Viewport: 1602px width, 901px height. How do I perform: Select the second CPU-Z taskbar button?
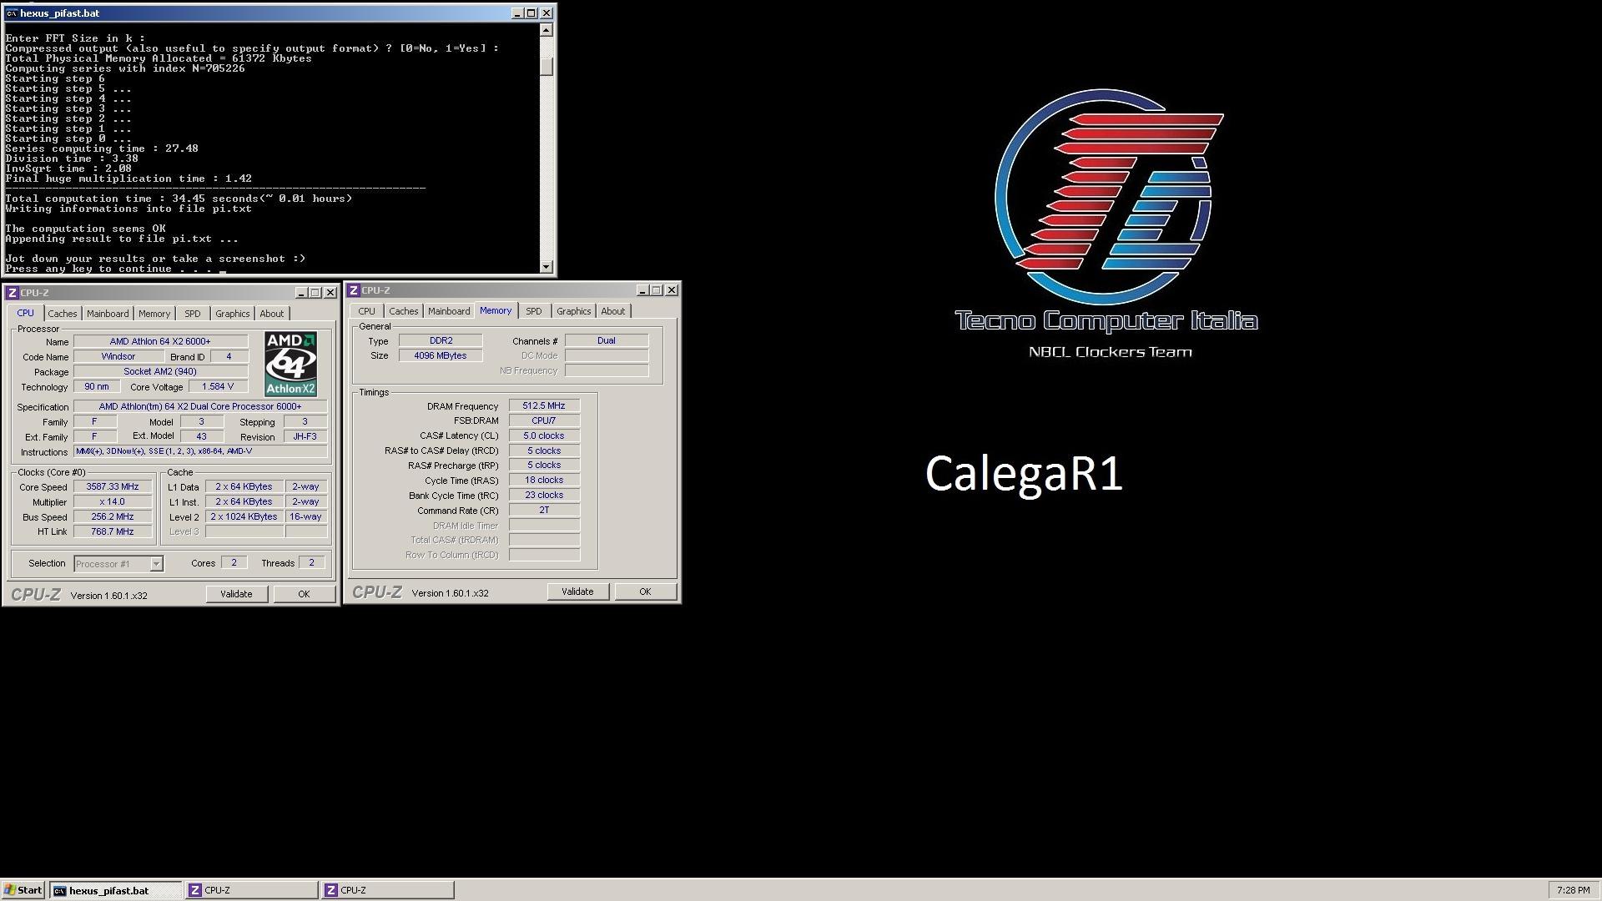click(387, 890)
